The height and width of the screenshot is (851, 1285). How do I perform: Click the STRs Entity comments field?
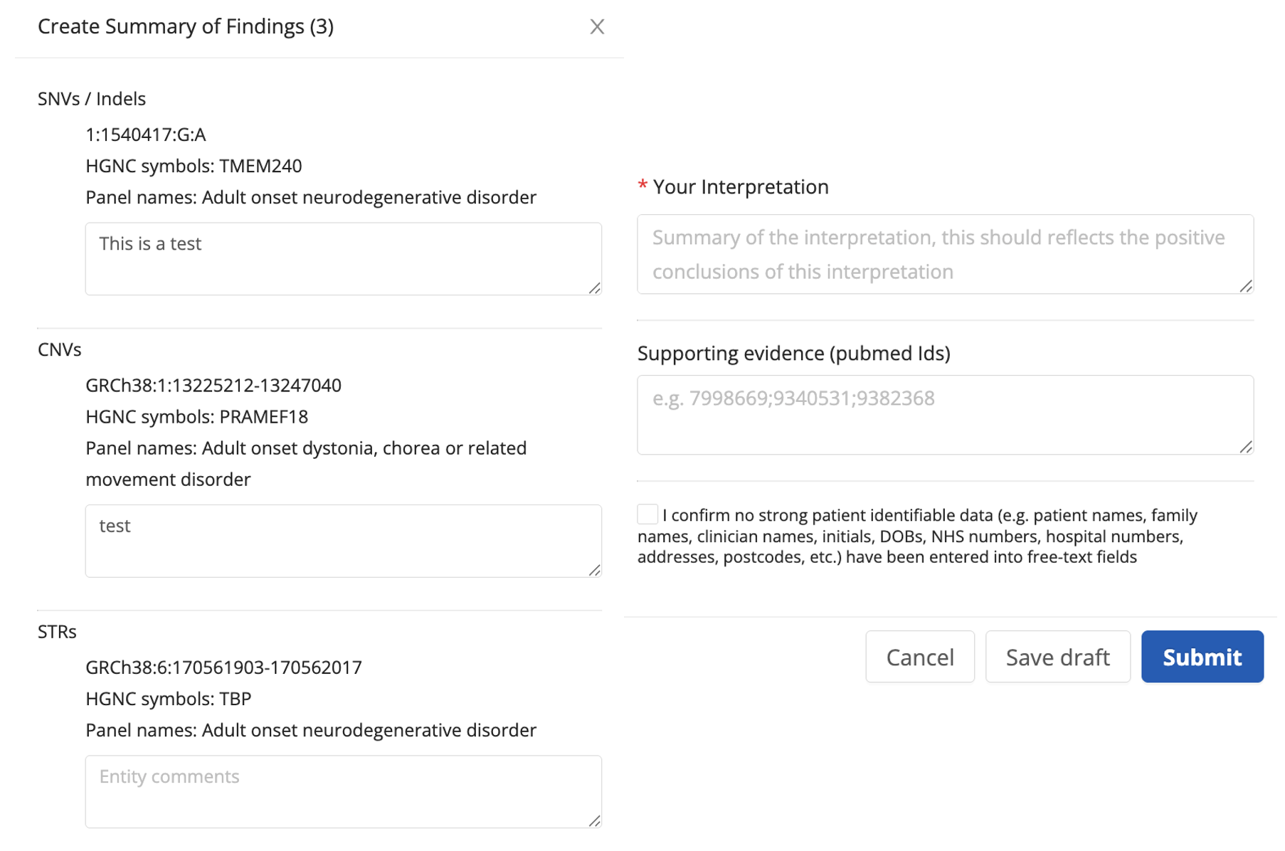(343, 791)
